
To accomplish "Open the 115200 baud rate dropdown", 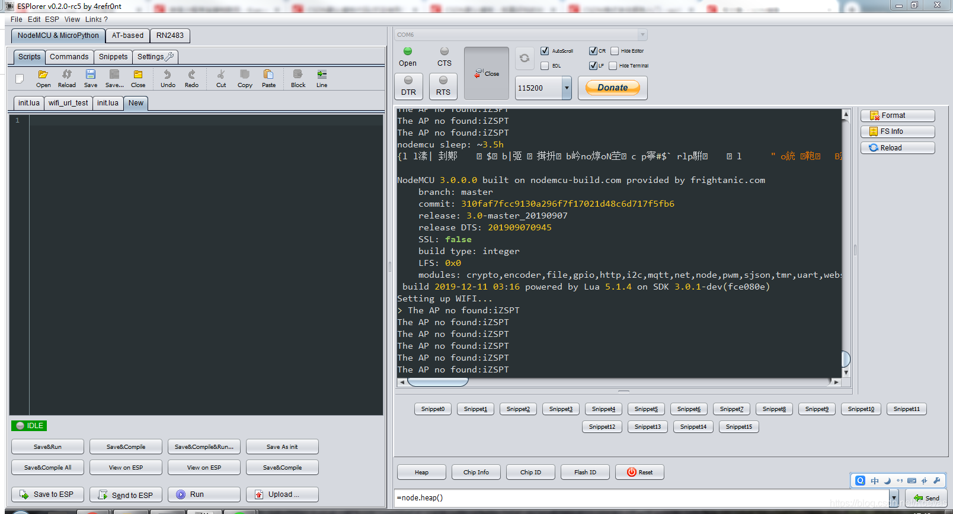I will pyautogui.click(x=567, y=88).
